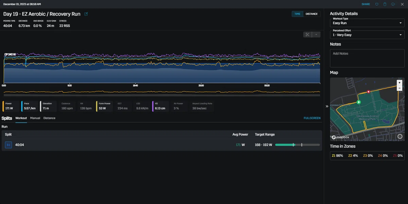Open the Perceived Effort dropdown
The width and height of the screenshot is (408, 204).
coord(367,35)
